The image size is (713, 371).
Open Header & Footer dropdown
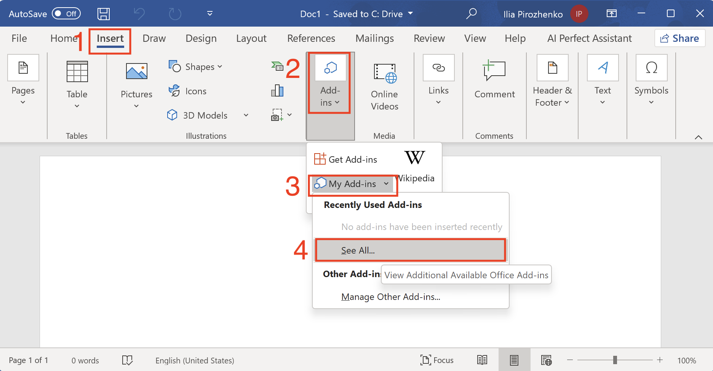click(x=552, y=81)
